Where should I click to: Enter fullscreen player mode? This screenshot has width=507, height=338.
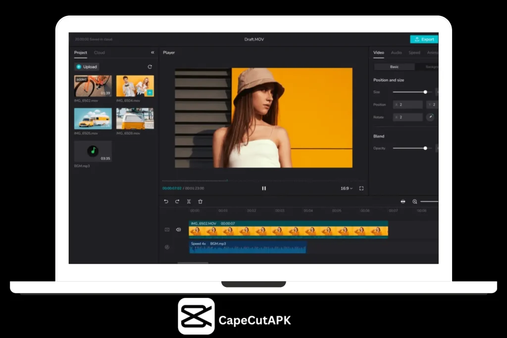coord(361,189)
